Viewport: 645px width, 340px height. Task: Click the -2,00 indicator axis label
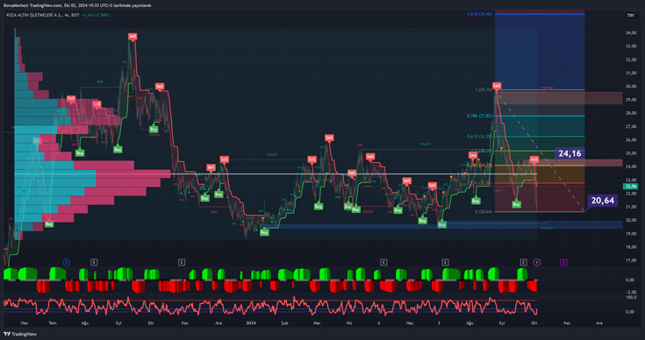click(630, 292)
